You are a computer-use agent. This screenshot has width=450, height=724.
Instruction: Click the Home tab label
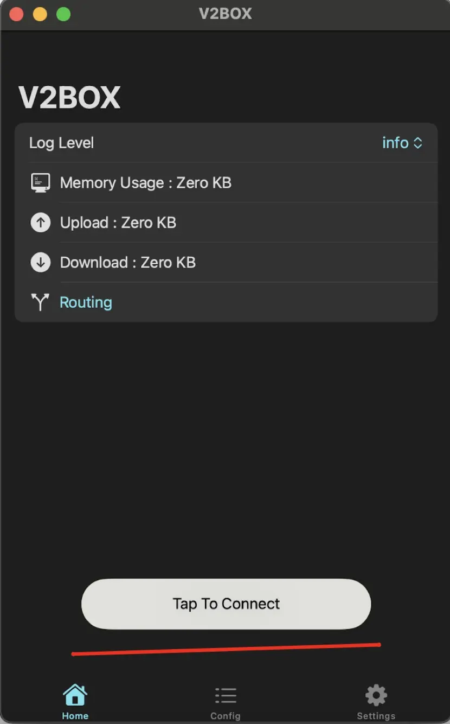pos(75,715)
